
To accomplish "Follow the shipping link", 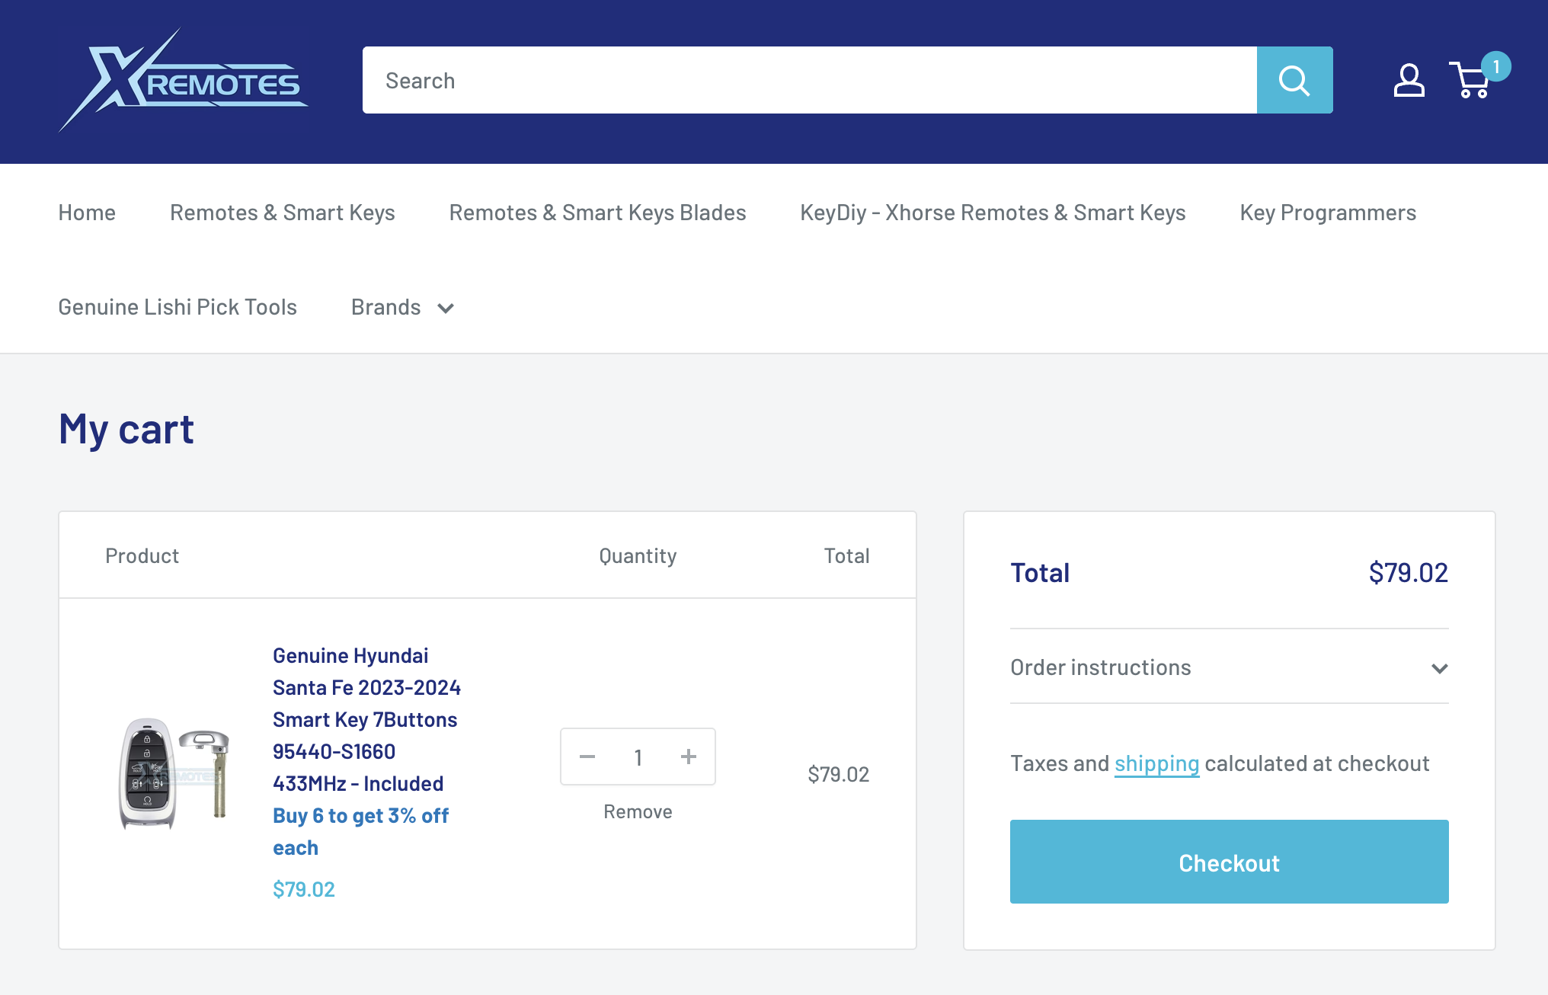I will [1156, 763].
